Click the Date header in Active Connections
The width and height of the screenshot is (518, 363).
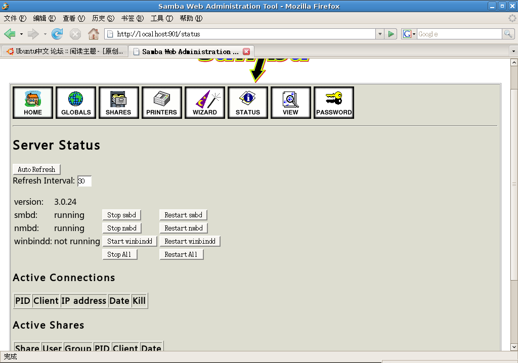(x=119, y=301)
